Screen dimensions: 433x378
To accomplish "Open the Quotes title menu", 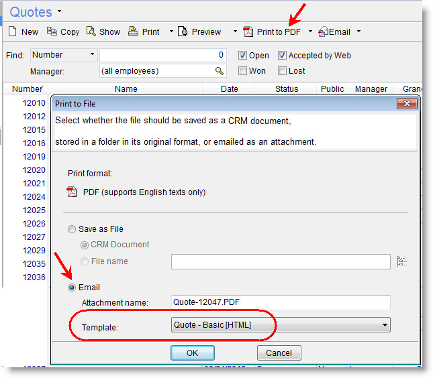I will (x=60, y=11).
